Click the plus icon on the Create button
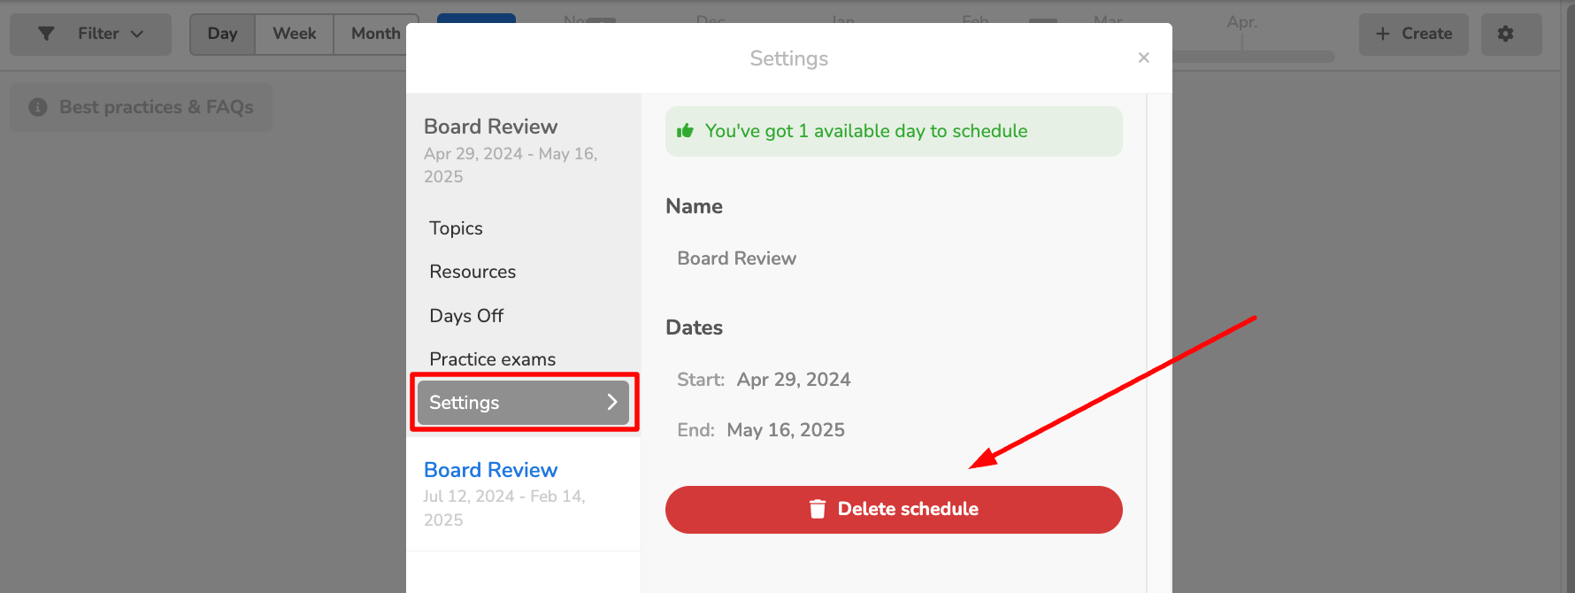1575x593 pixels. [x=1383, y=34]
